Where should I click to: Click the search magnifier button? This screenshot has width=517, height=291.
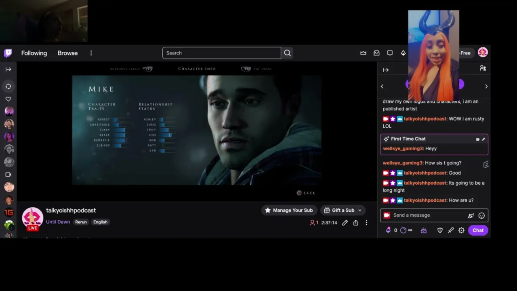[287, 53]
